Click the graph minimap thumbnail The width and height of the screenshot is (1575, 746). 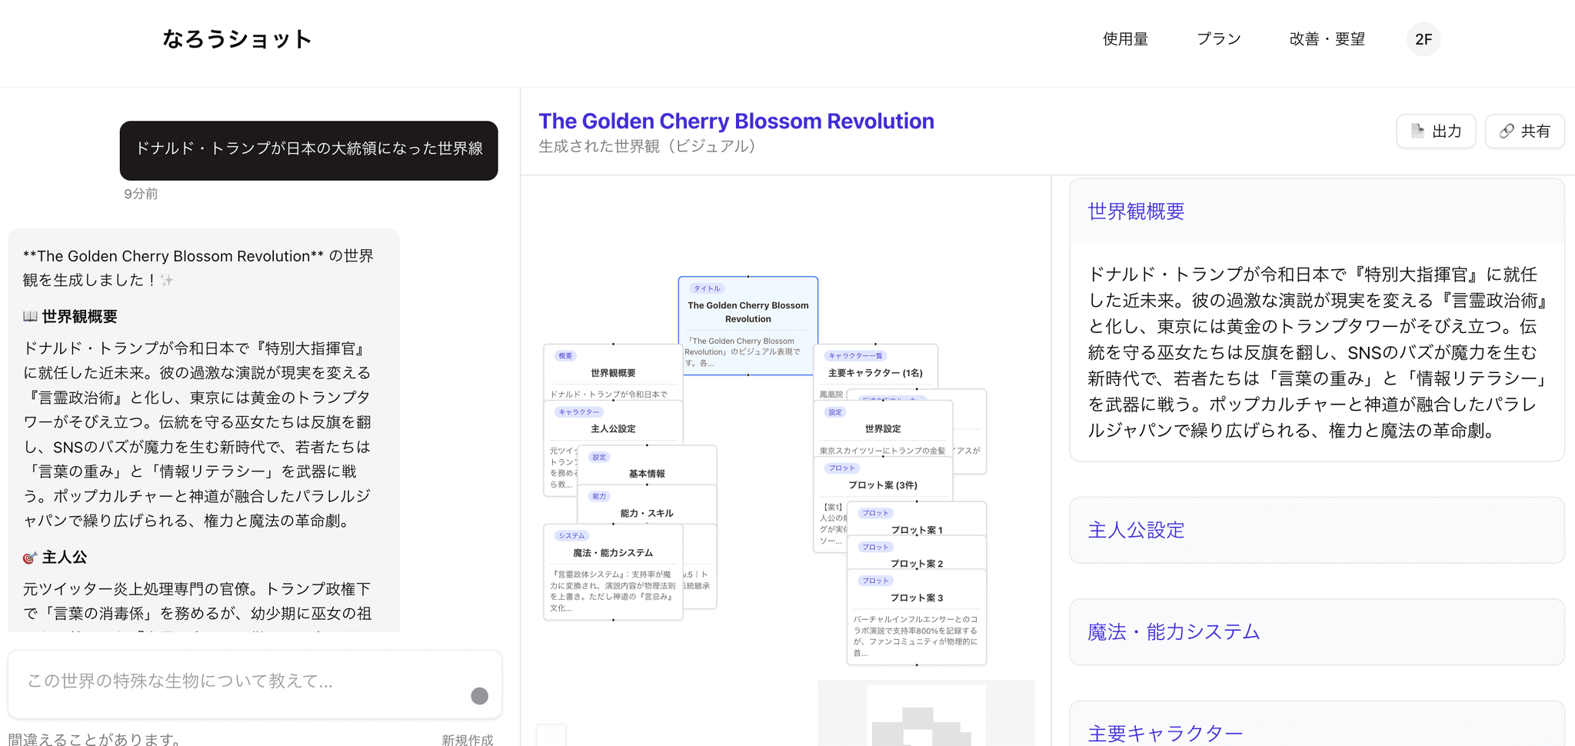coord(926,714)
